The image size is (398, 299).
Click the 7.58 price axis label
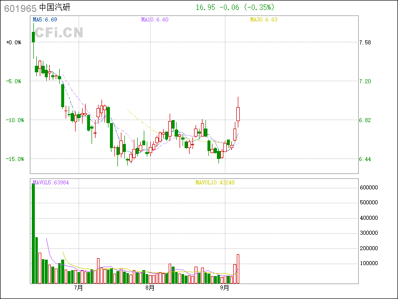[365, 42]
